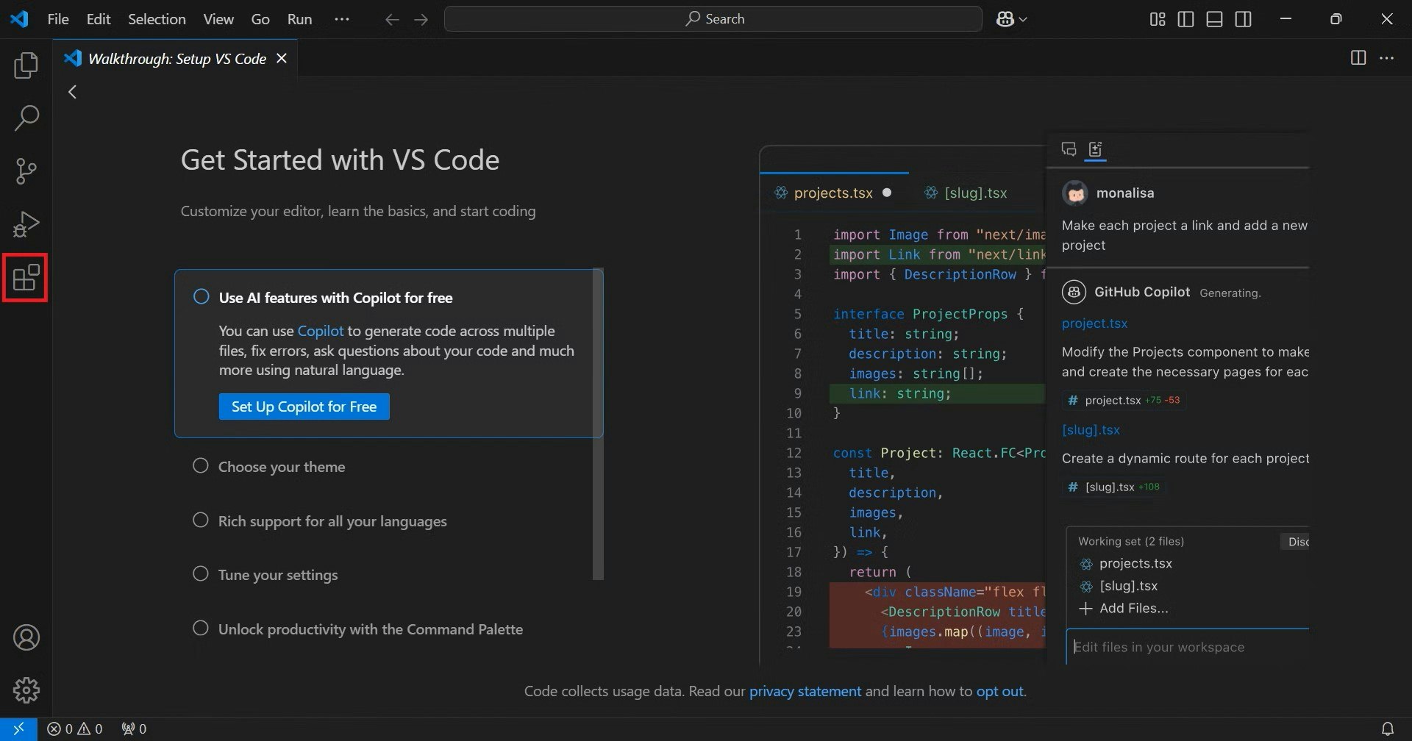Open the Source Control view
This screenshot has width=1412, height=741.
coord(26,171)
